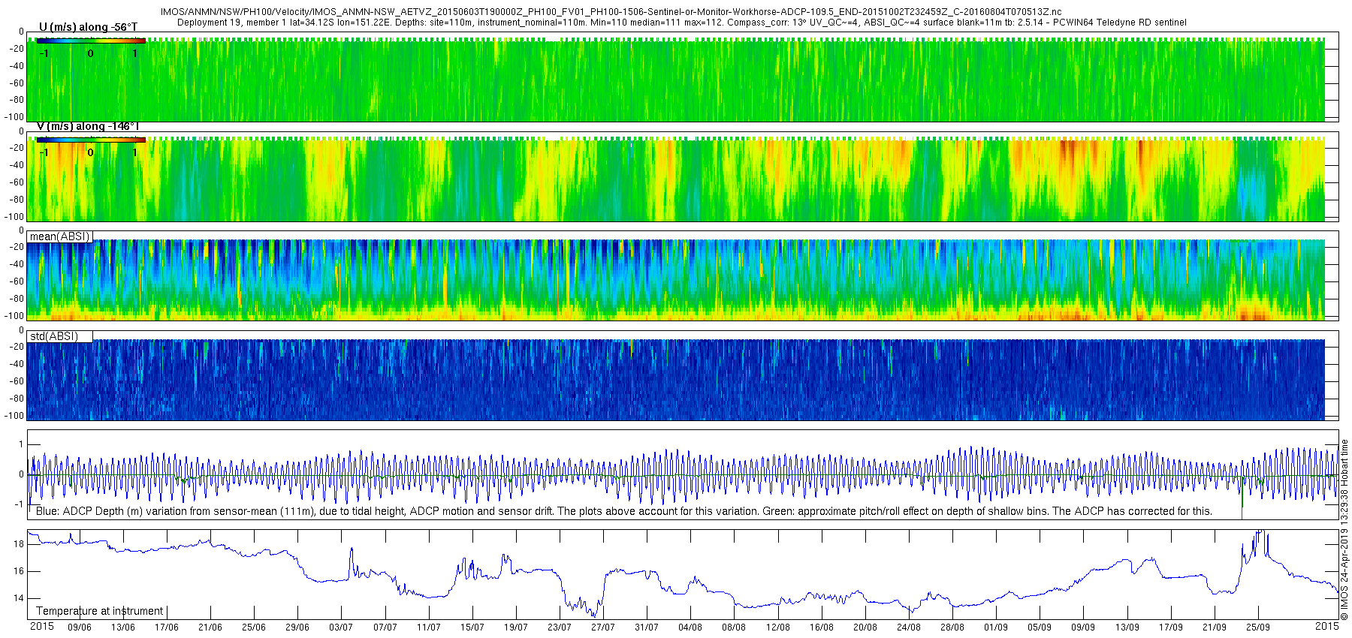The image size is (1352, 638).
Task: Click the 13/06 date tick label
Action: pos(123,627)
